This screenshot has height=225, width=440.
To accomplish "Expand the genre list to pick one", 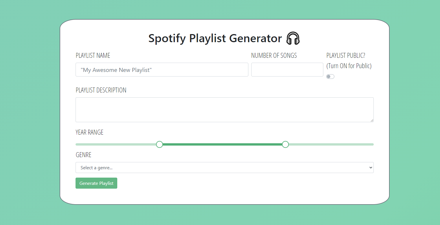I will [224, 168].
